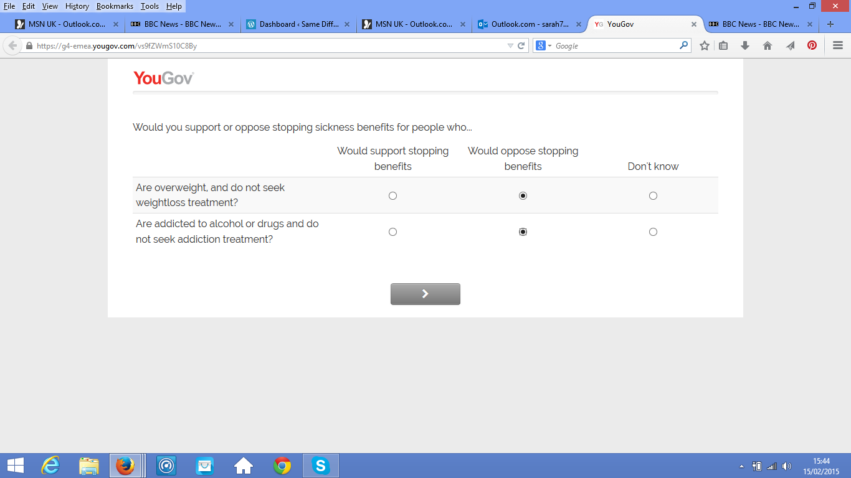Click the Pinterest toolbar icon
851x478 pixels.
(x=812, y=45)
